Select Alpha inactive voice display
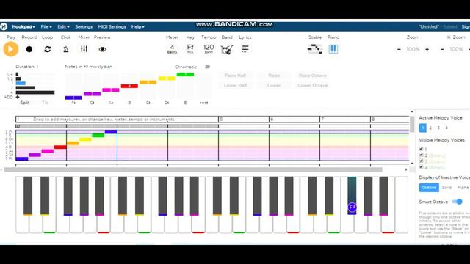The image size is (470, 264). [x=463, y=188]
